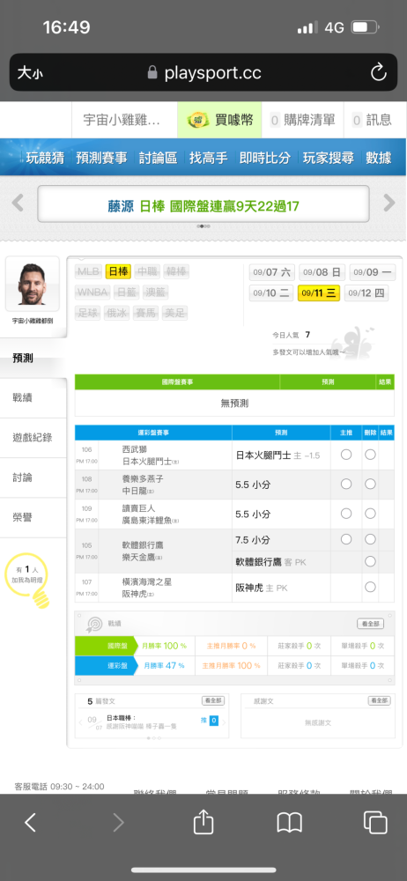This screenshot has height=881, width=407.
Task: Show the next banner with right arrow
Action: pyautogui.click(x=389, y=203)
